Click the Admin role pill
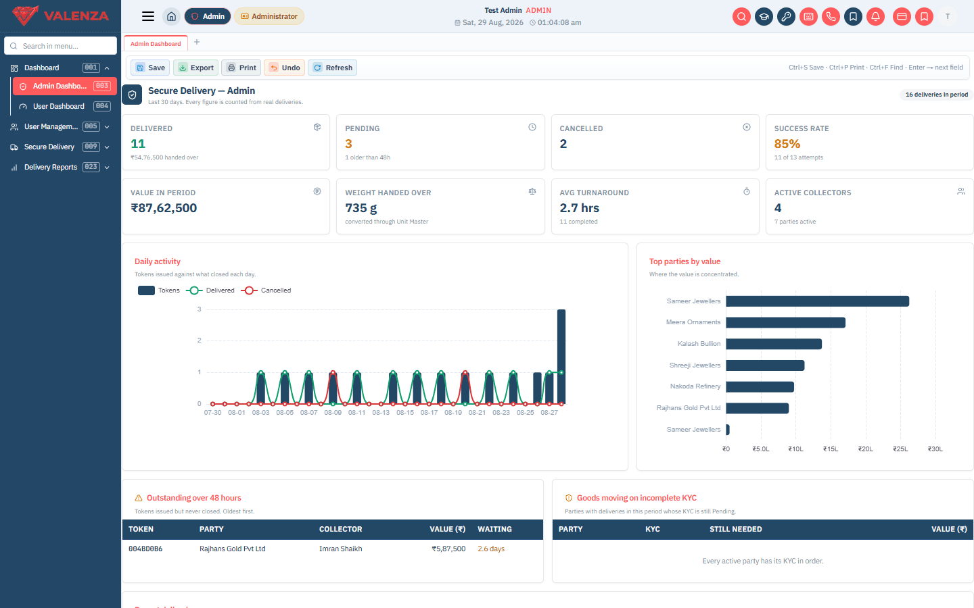The width and height of the screenshot is (974, 608). pyautogui.click(x=208, y=16)
